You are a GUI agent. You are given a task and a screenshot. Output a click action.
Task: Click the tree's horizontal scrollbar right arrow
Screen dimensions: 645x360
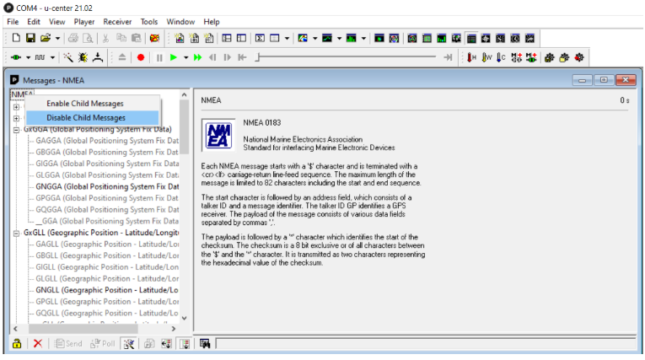tap(174, 329)
